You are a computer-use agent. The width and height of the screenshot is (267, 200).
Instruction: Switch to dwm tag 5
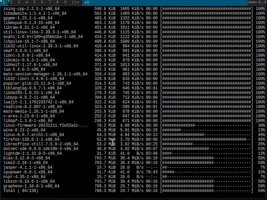pyautogui.click(x=34, y=2)
